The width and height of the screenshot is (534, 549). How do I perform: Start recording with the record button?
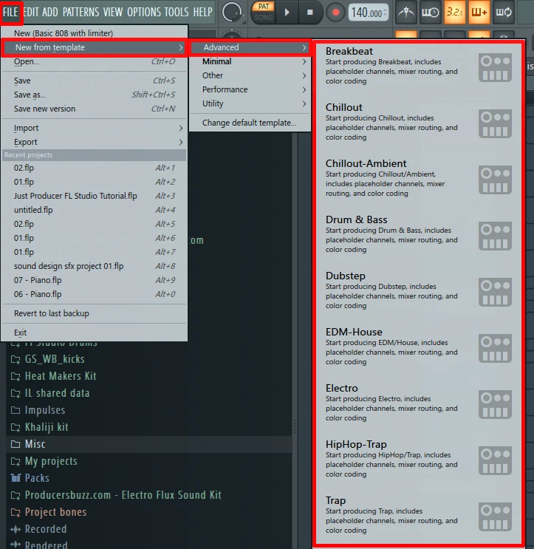coord(335,13)
